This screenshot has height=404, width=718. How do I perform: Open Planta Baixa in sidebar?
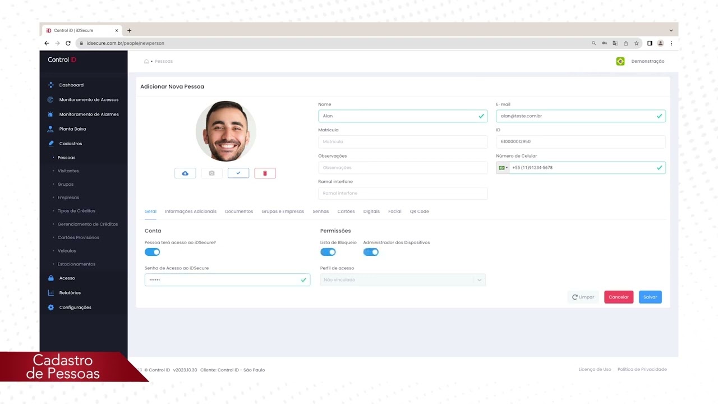click(x=72, y=129)
